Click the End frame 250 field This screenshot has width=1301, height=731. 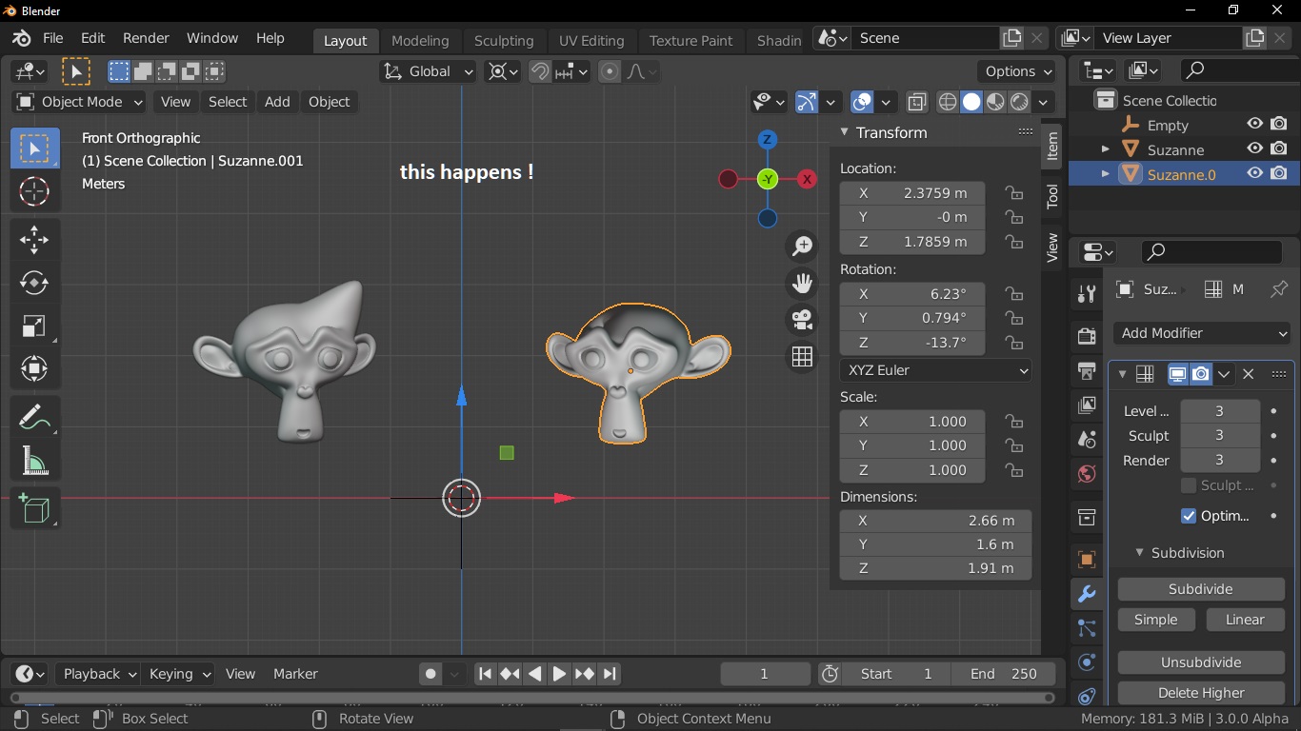(1003, 674)
